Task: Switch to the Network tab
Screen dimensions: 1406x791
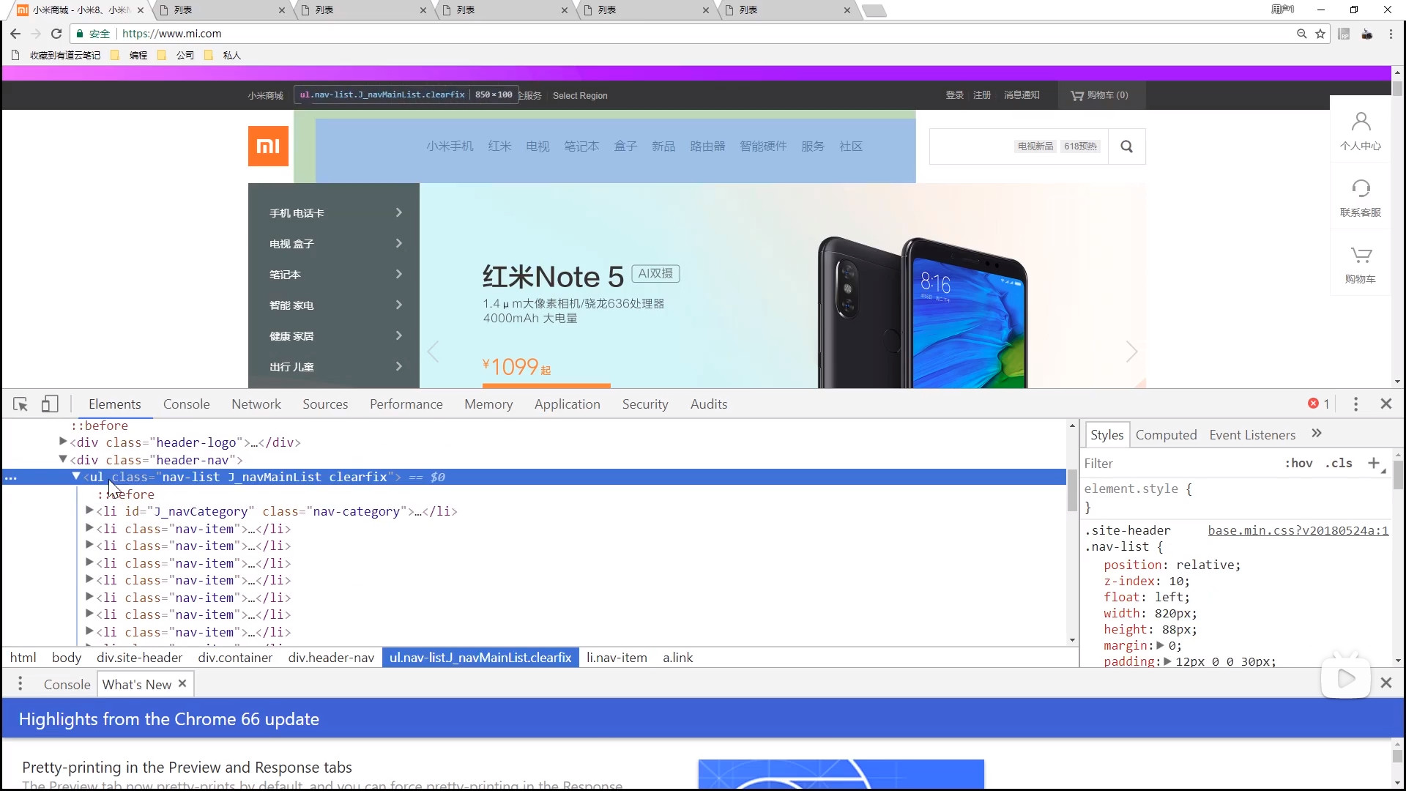Action: tap(256, 404)
